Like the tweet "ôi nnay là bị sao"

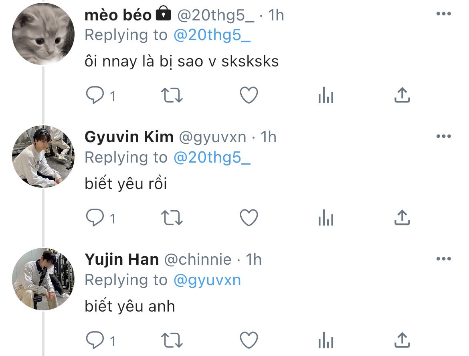click(x=249, y=96)
